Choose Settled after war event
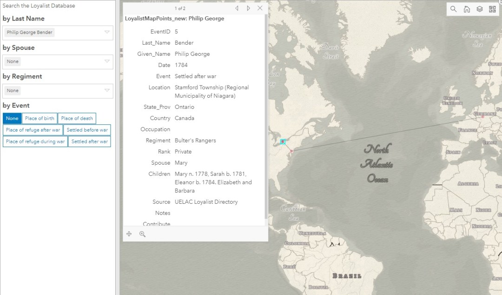This screenshot has height=295, width=502. (89, 141)
